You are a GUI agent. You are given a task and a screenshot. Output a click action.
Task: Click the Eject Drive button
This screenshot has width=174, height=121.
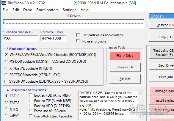(x=162, y=65)
